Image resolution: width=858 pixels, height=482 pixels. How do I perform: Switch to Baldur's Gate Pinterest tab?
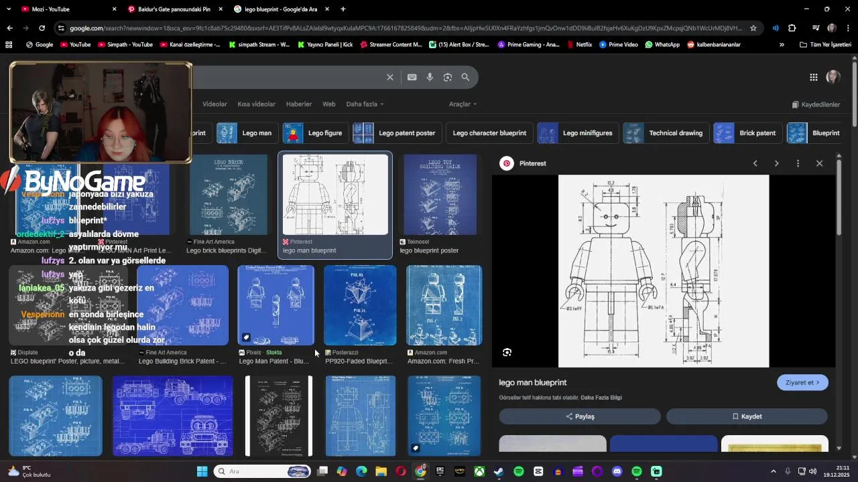point(174,9)
